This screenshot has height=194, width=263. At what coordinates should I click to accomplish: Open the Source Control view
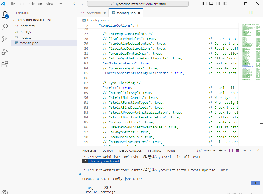click(x=5, y=39)
